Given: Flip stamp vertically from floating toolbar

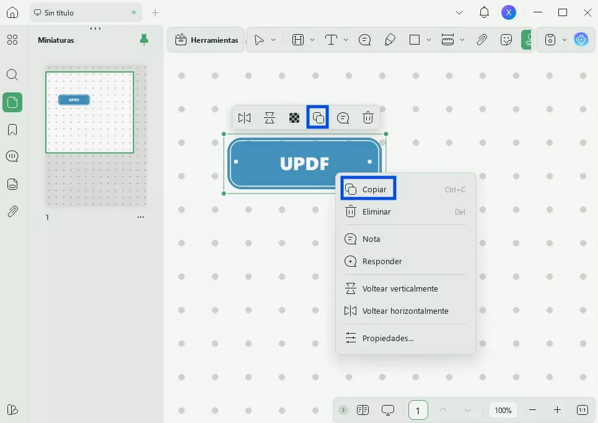Looking at the screenshot, I should [x=269, y=118].
